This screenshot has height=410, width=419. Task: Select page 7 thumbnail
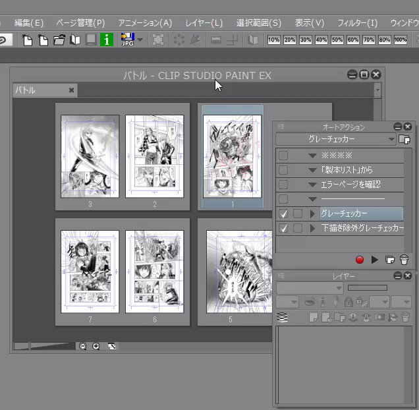click(90, 272)
